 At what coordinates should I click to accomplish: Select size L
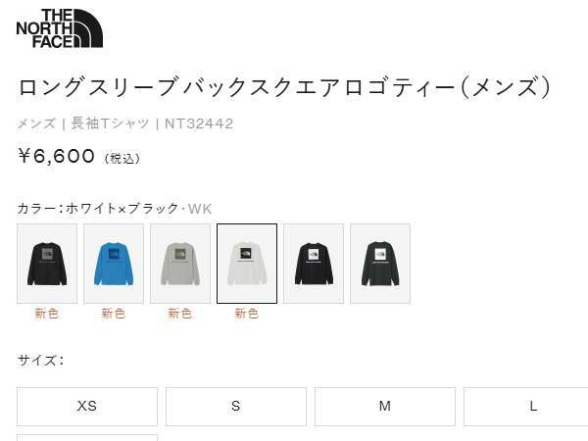[525, 407]
